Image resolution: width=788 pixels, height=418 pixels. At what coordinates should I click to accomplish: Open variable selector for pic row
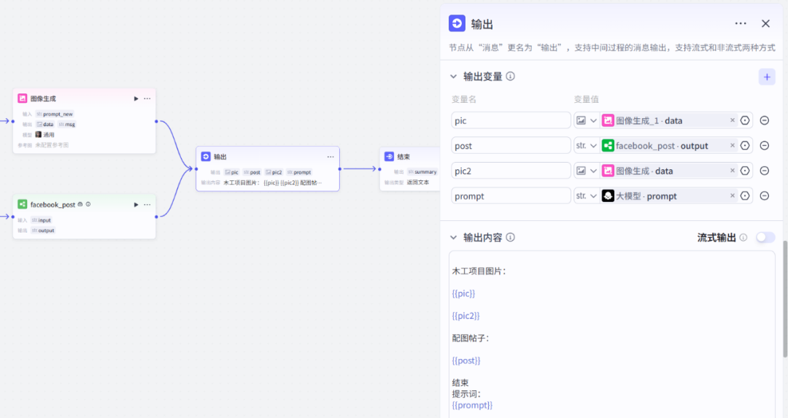point(745,120)
